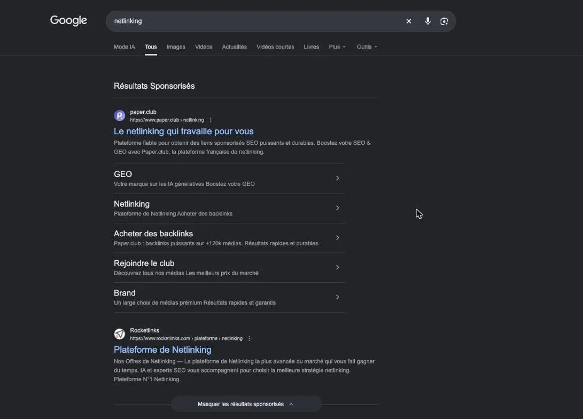The width and height of the screenshot is (583, 419).
Task: Click the Google logo
Action: [x=68, y=20]
